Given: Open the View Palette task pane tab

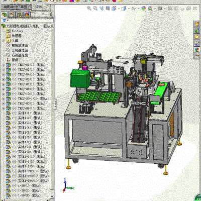Looking at the screenshot, I should pyautogui.click(x=197, y=43).
